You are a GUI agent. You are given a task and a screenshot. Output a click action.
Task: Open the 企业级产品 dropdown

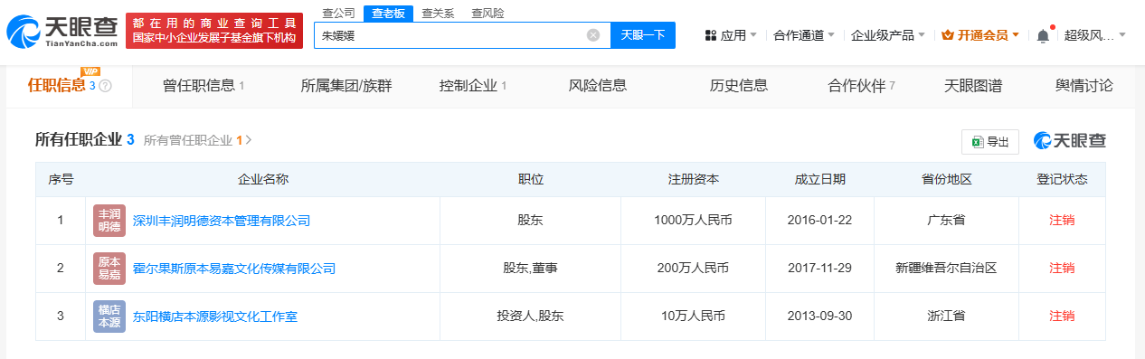(888, 35)
